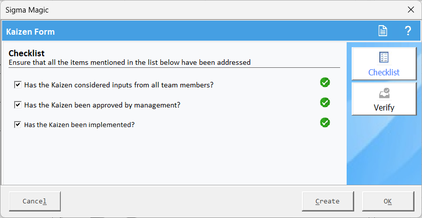Open help with the question mark icon
This screenshot has width=422, height=218.
[x=408, y=31]
